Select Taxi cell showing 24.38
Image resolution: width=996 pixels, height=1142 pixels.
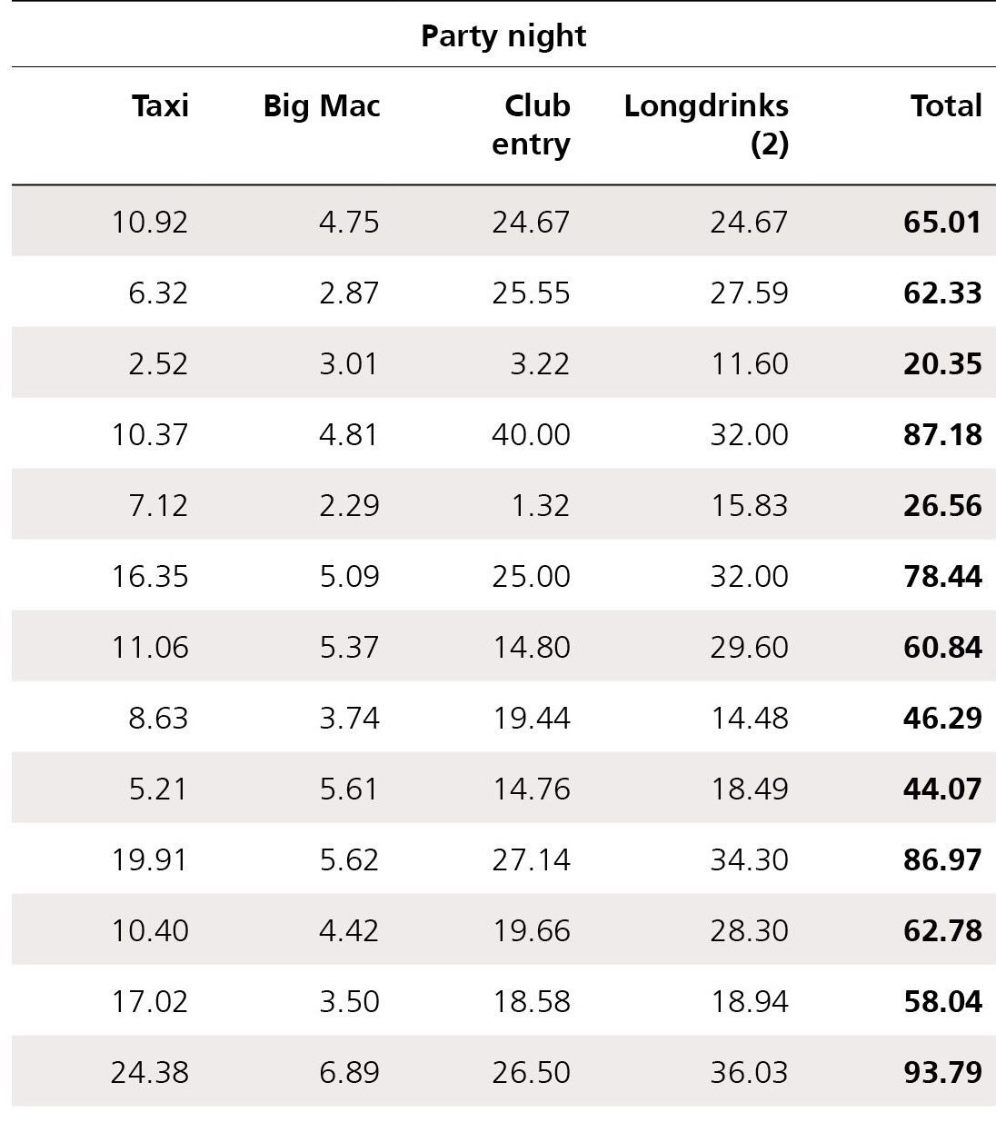click(x=150, y=1073)
